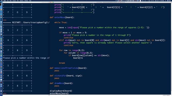Click the Ln/Col indicator in status bar

point(166,95)
